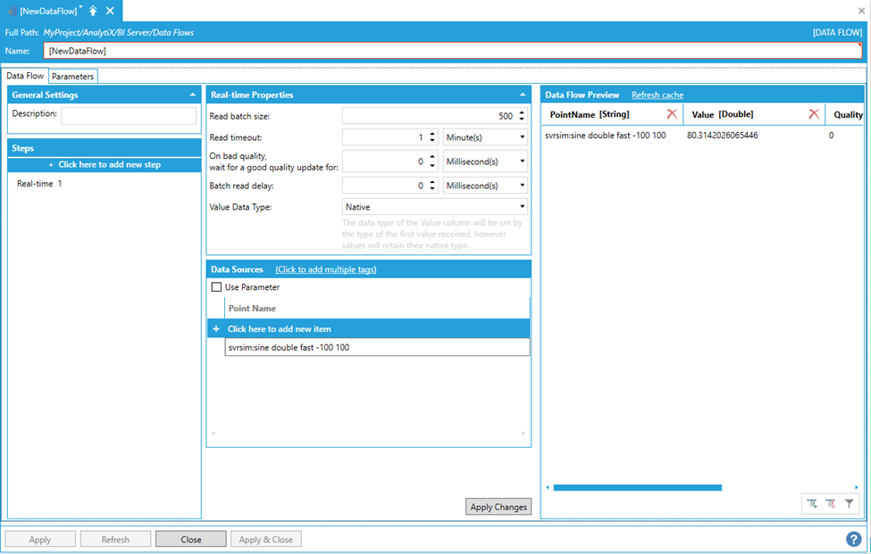Click the Refresh cache link
Image resolution: width=871 pixels, height=554 pixels.
(657, 95)
